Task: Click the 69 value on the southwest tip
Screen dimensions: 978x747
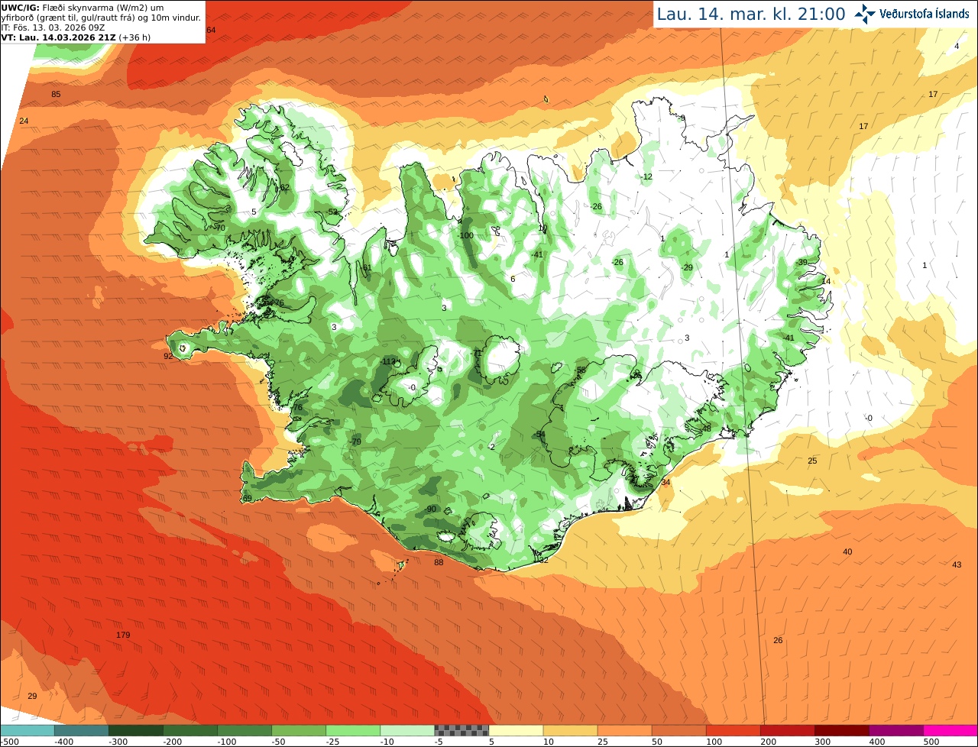Action: tap(247, 499)
